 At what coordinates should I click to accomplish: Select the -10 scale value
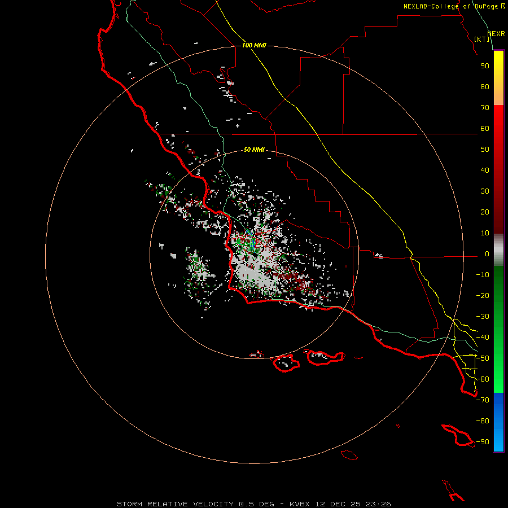click(x=483, y=275)
